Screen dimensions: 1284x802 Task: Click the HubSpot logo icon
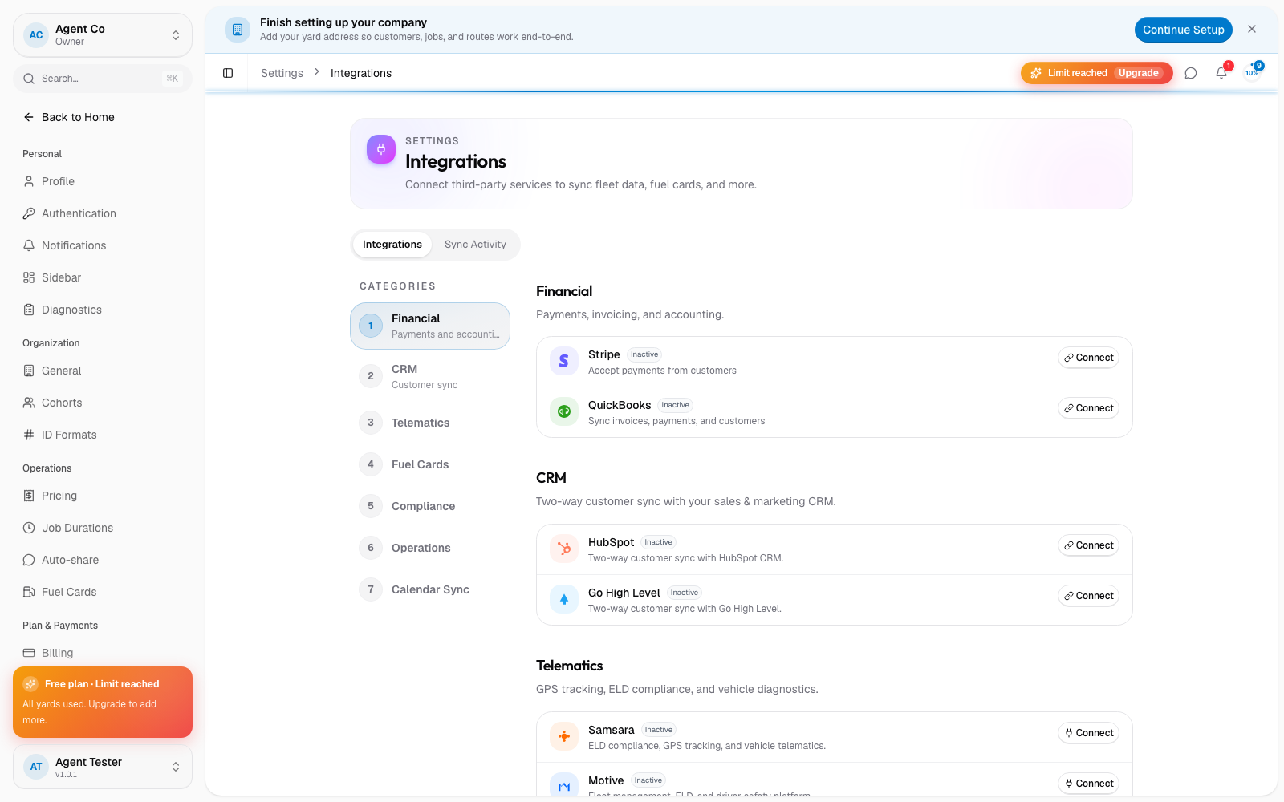coord(564,549)
